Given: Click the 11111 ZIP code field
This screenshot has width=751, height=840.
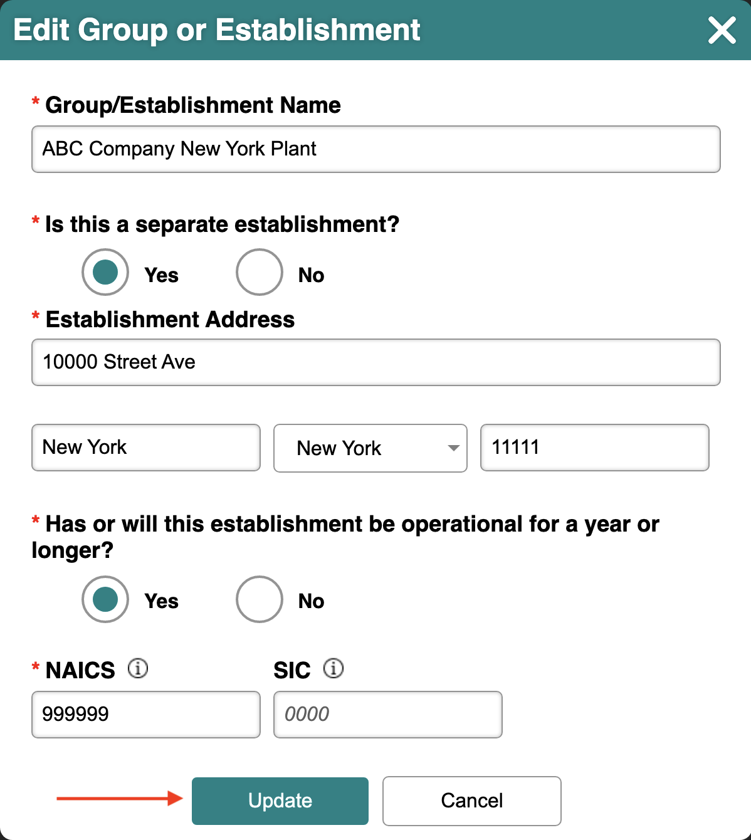Looking at the screenshot, I should point(595,448).
